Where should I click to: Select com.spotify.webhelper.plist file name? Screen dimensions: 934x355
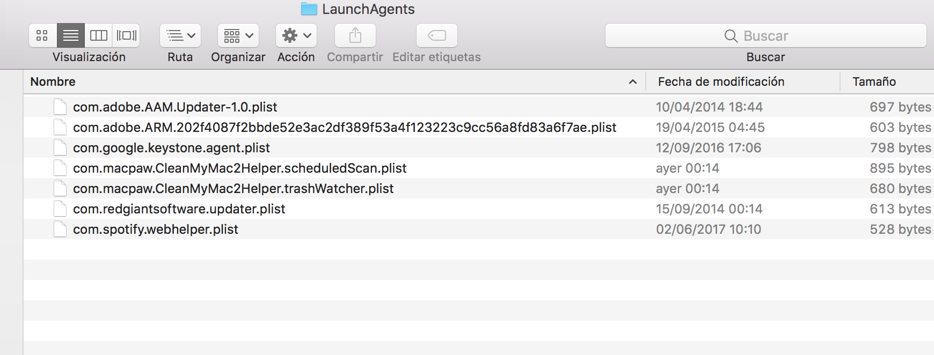[155, 229]
